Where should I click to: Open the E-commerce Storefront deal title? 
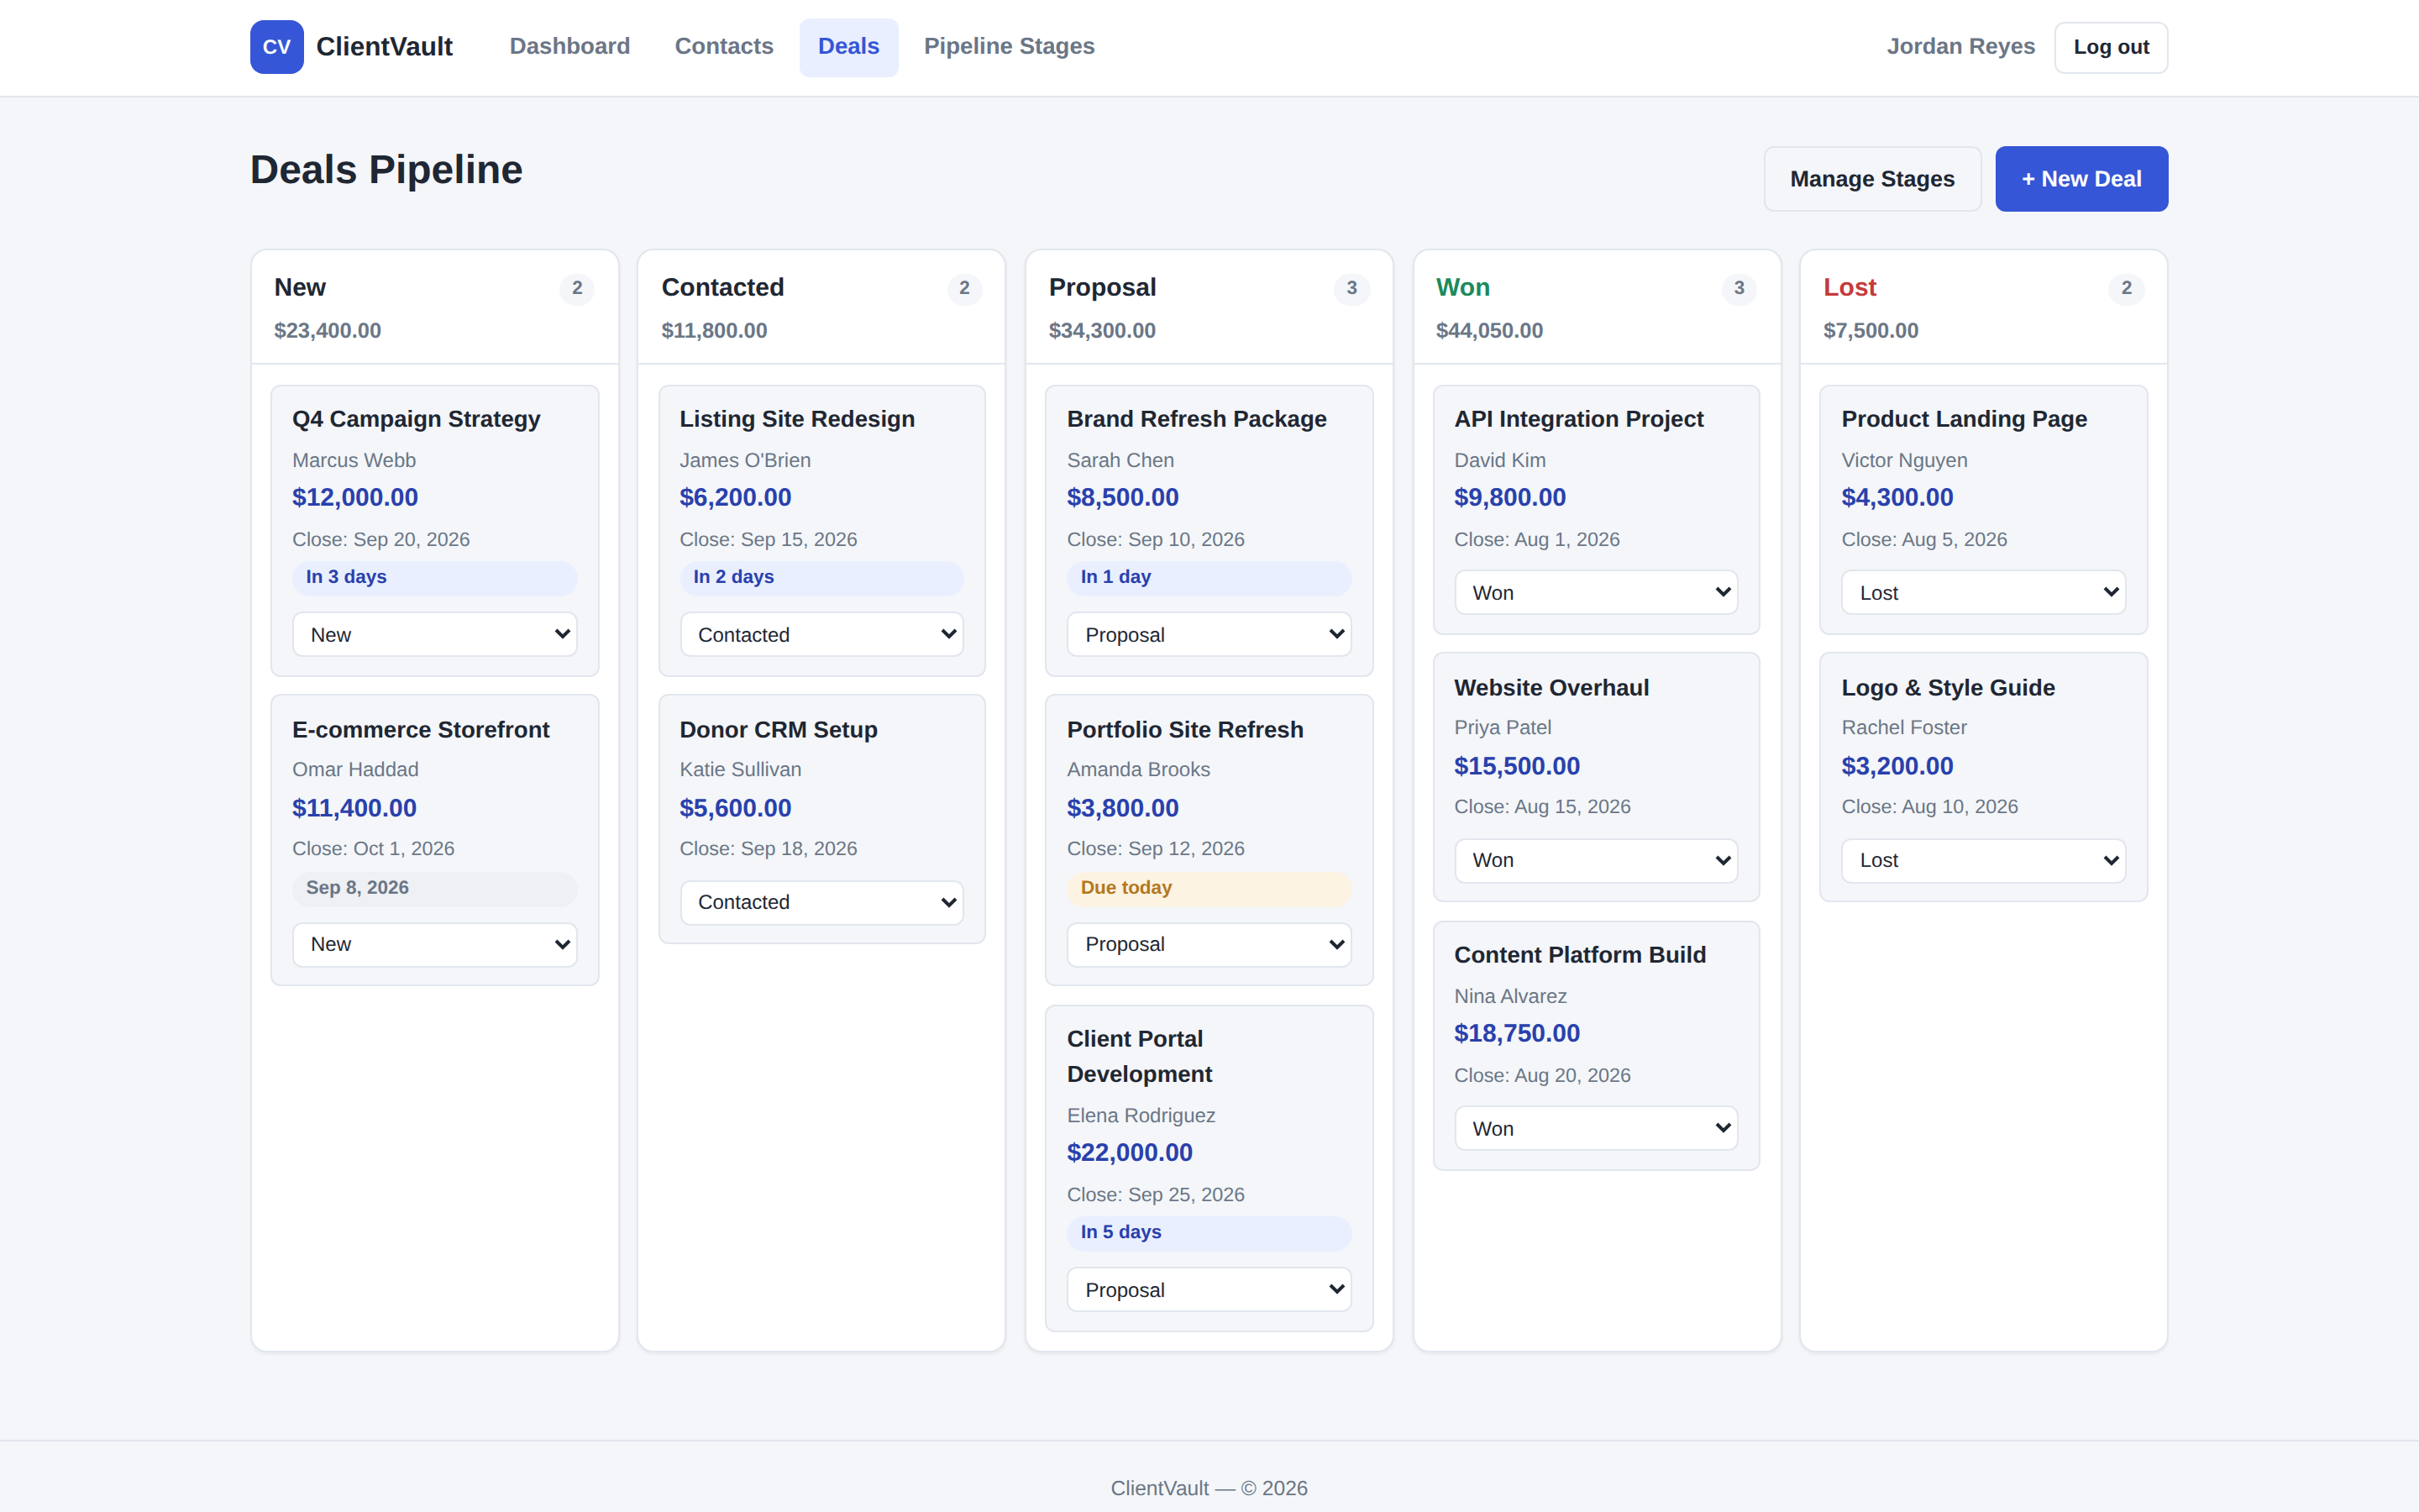pyautogui.click(x=421, y=729)
